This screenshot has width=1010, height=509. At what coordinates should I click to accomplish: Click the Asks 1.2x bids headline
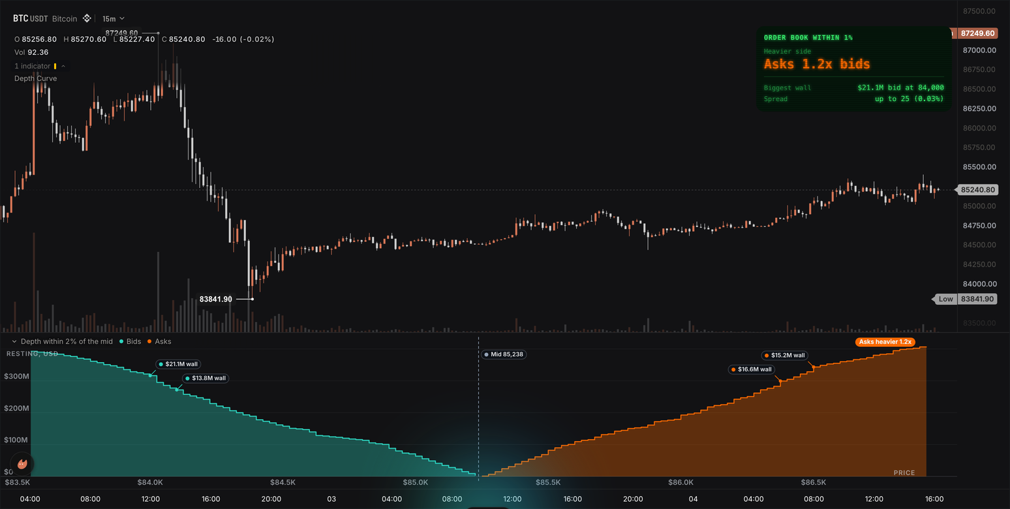tap(817, 64)
